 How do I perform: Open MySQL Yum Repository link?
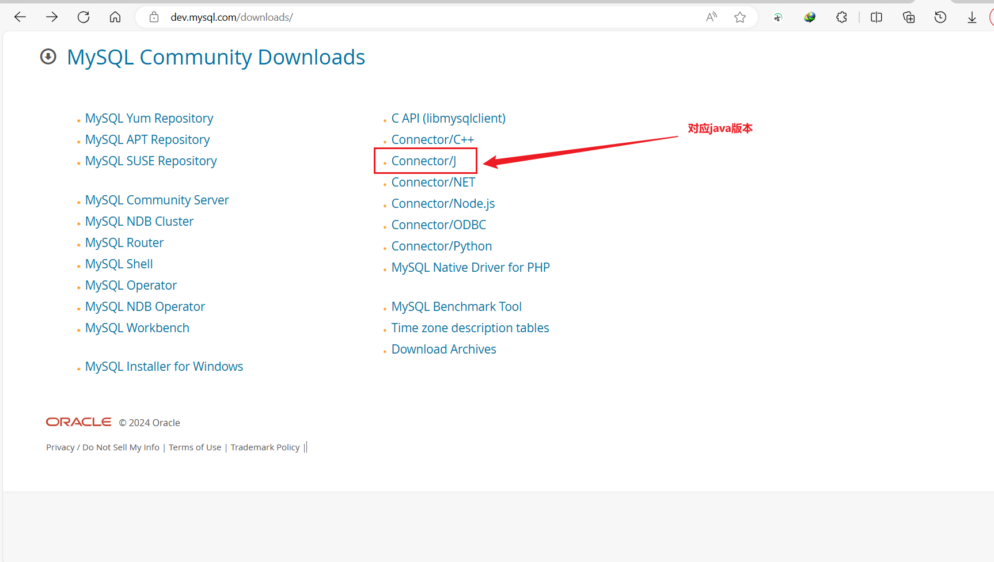149,119
